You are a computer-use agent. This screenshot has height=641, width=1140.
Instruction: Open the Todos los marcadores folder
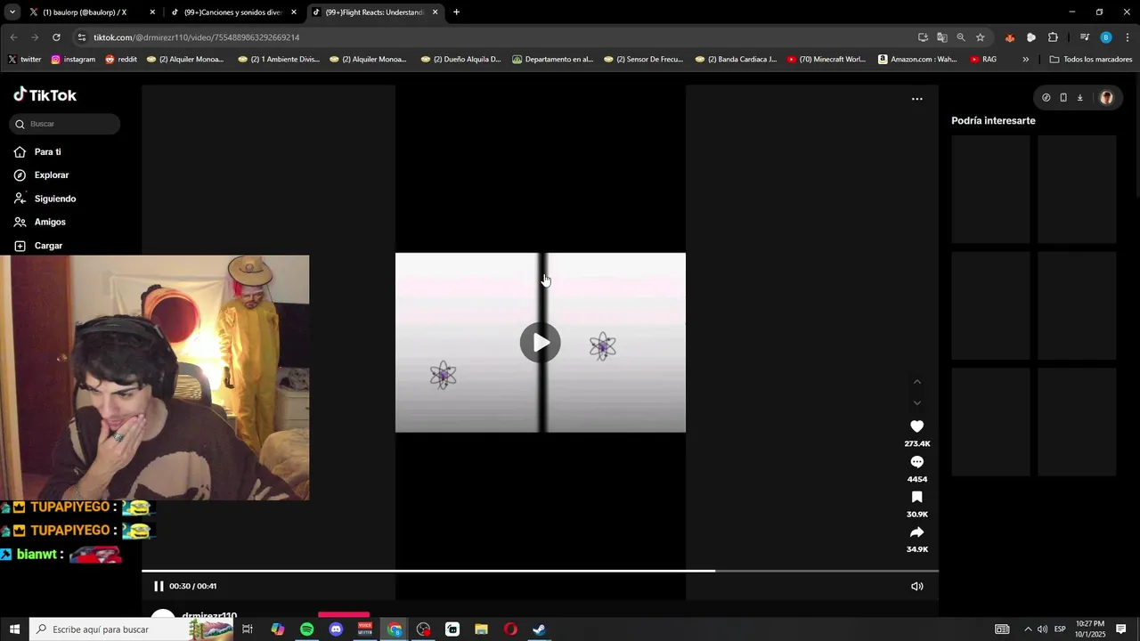click(1091, 60)
